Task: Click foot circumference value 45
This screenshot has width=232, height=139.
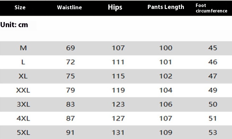Action: click(213, 48)
